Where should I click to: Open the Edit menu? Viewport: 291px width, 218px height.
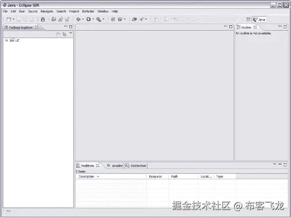(13, 11)
